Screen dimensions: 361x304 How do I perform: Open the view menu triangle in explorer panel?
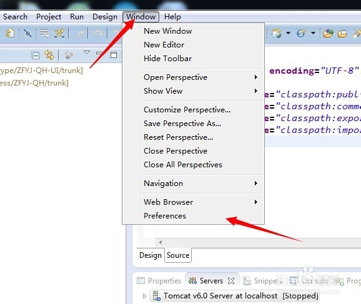pyautogui.click(x=87, y=52)
